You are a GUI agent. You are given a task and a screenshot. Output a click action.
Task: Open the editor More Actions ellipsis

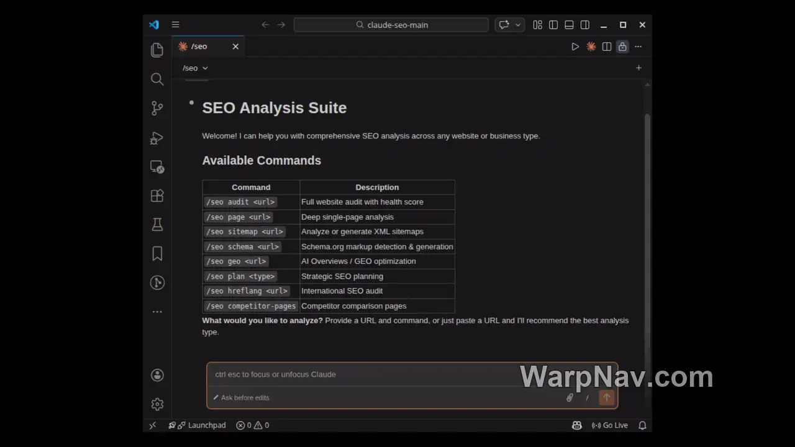[638, 47]
